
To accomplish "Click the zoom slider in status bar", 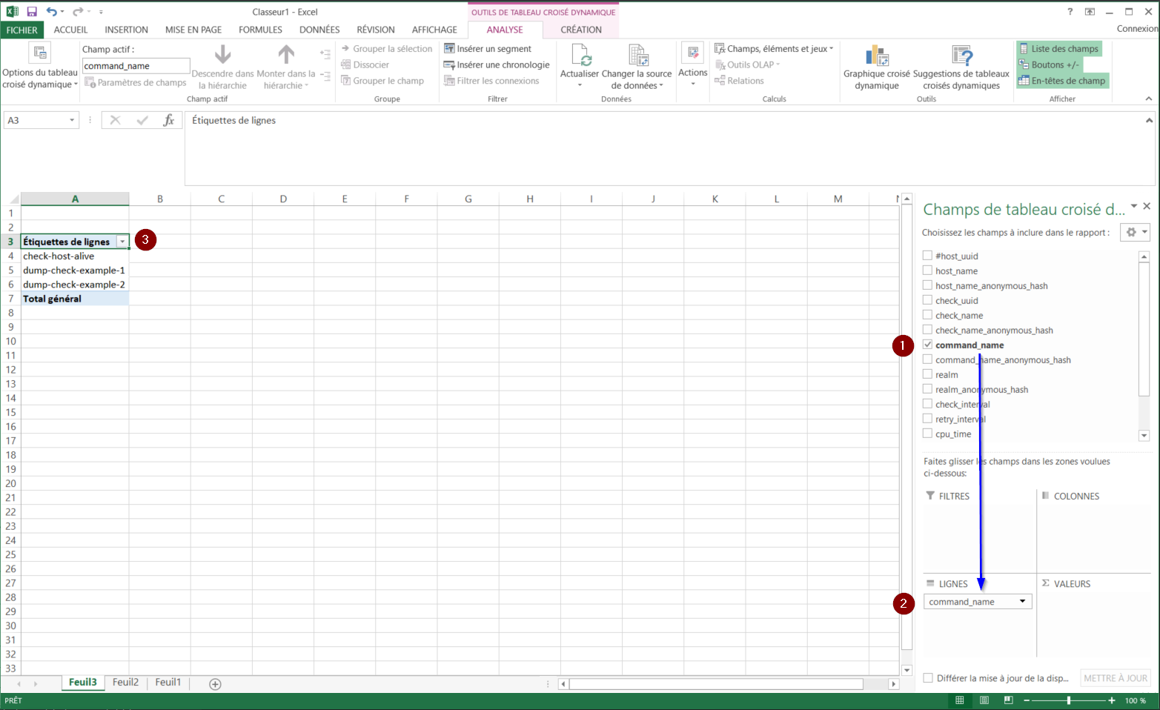I will coord(1068,700).
